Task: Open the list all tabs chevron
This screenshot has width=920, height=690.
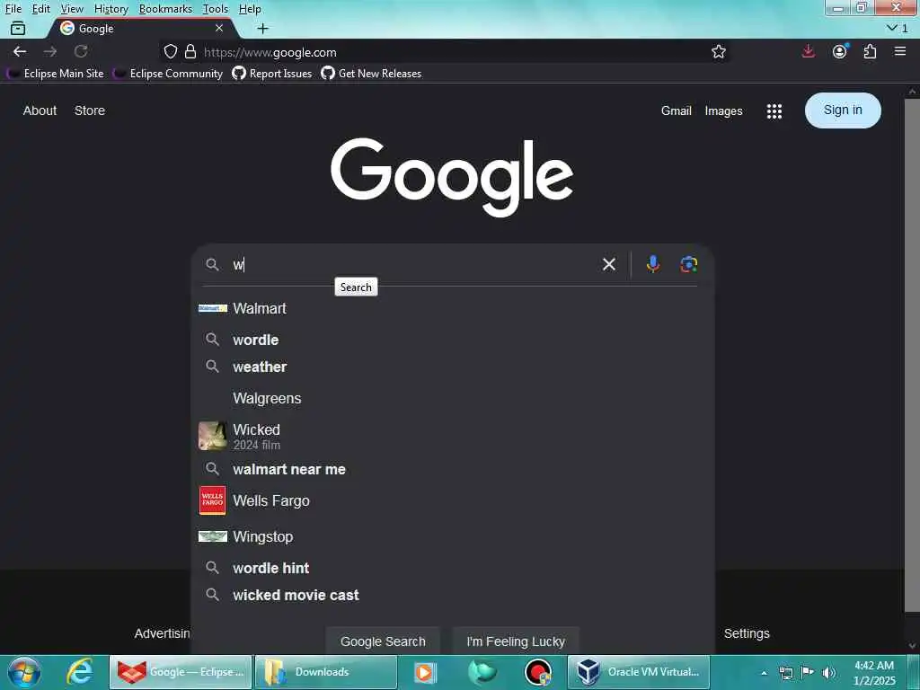Action: 892,28
